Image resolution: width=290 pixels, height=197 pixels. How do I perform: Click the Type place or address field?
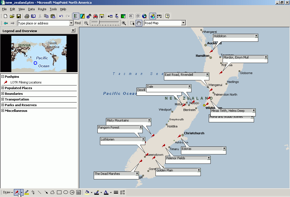pyautogui.click(x=43, y=23)
